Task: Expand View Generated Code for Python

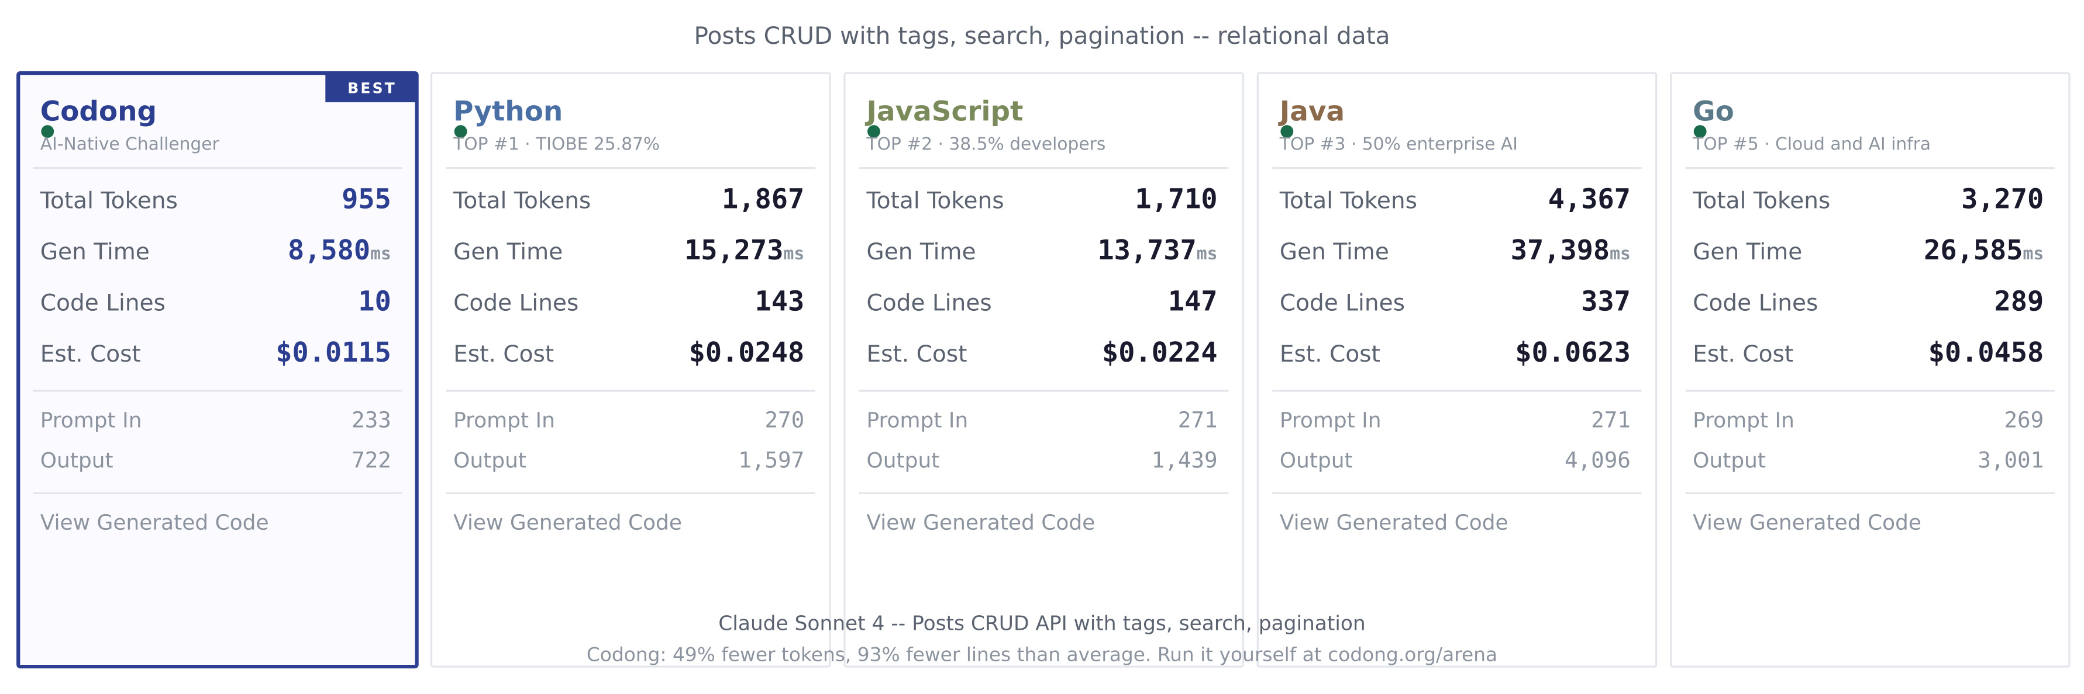Action: click(x=567, y=522)
